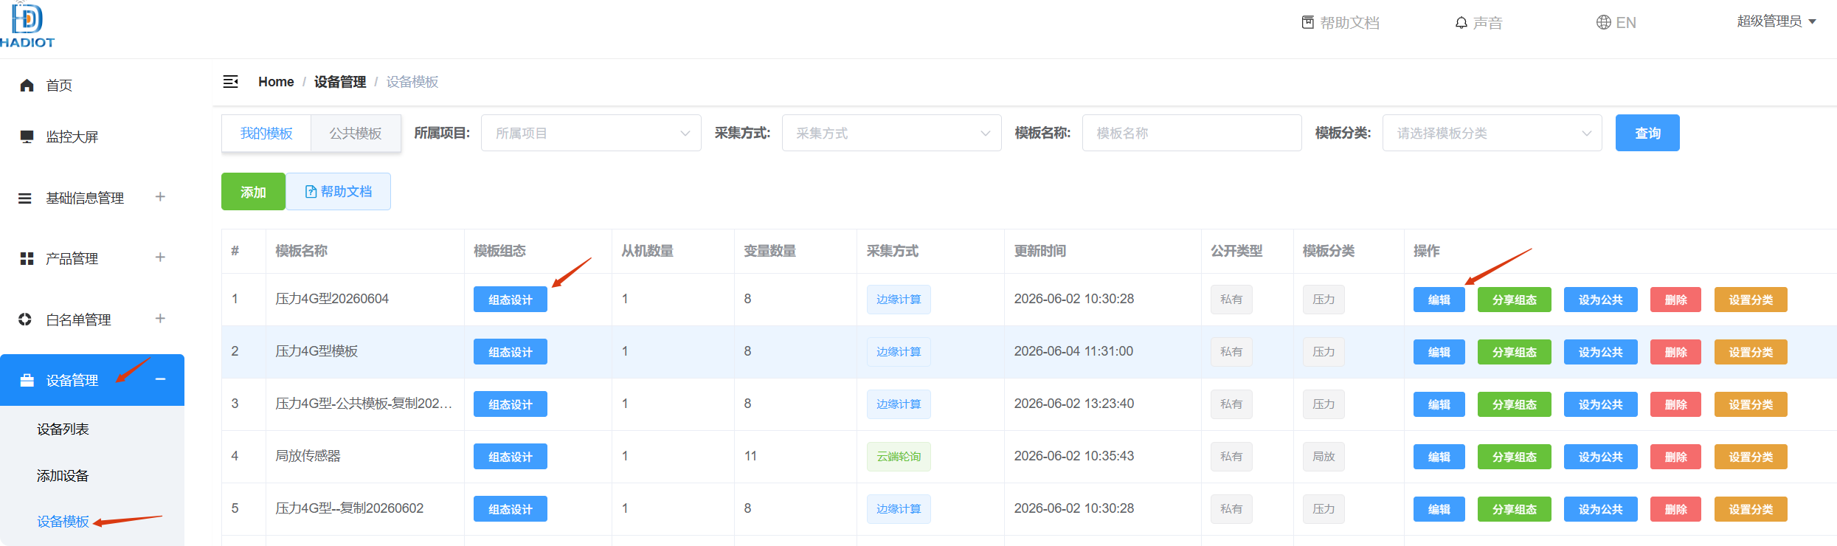Image resolution: width=1837 pixels, height=546 pixels.
Task: Toggle the sidebar collapse hamburger icon
Action: click(x=231, y=81)
